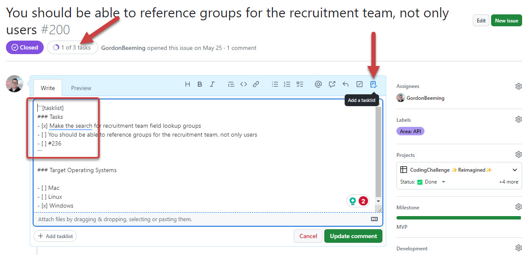Apply bold formatting in comment toolbar
The width and height of the screenshot is (531, 255).
(x=199, y=84)
